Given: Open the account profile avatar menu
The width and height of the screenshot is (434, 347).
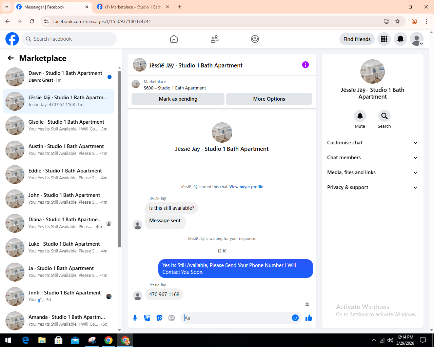Looking at the screenshot, I should pos(417,39).
